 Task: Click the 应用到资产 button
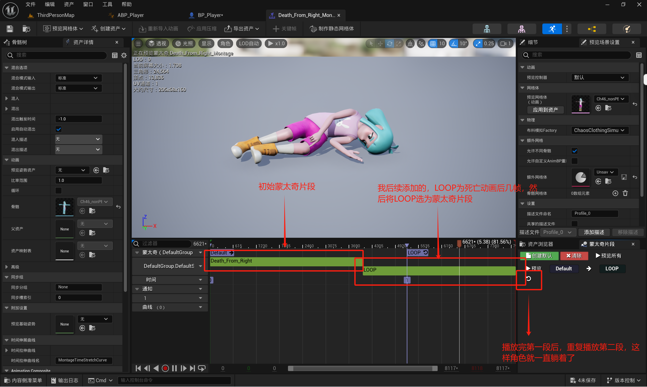(545, 110)
